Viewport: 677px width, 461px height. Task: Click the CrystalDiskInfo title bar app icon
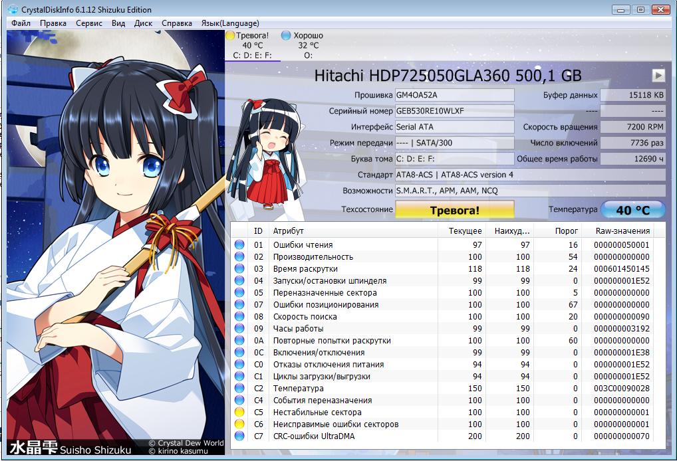tap(13, 9)
